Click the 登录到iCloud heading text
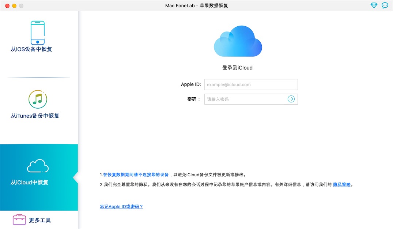 [237, 68]
